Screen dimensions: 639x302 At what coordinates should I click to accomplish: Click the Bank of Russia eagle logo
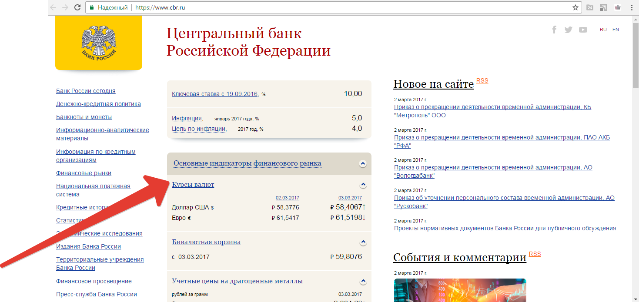[x=99, y=42]
